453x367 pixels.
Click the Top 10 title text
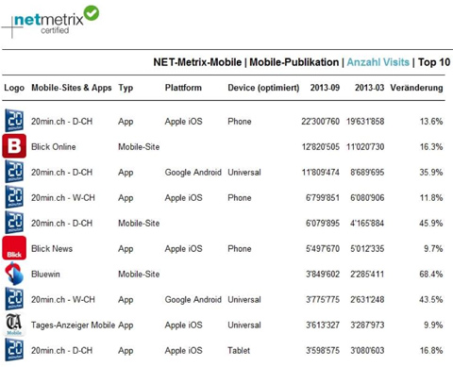click(x=434, y=62)
